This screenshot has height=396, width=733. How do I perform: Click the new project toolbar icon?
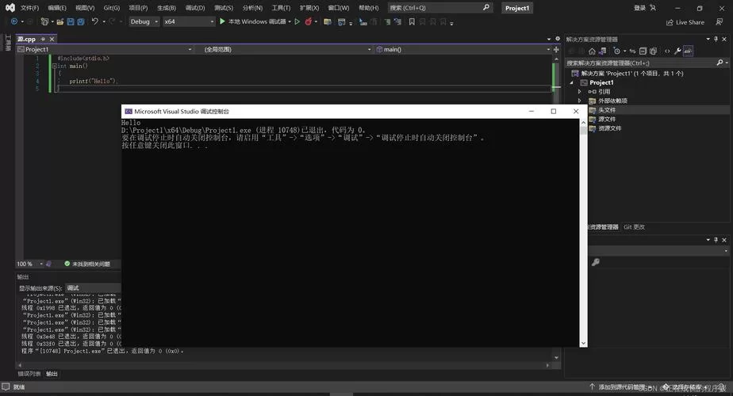[x=44, y=21]
